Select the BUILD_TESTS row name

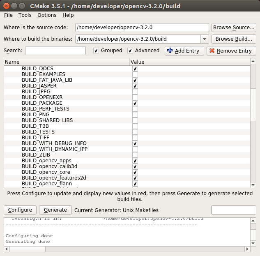click(38, 132)
